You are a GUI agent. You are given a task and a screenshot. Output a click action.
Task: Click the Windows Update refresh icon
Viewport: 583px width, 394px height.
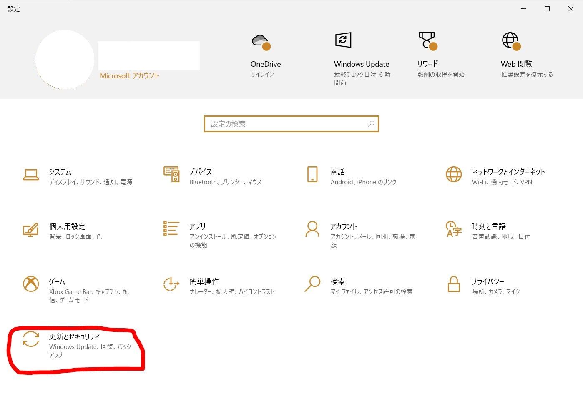point(343,40)
